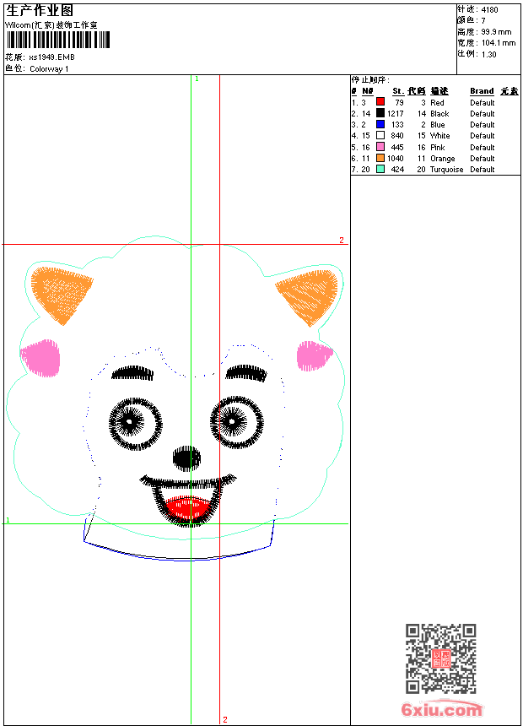Click the left orange ear of the design

(x=60, y=293)
